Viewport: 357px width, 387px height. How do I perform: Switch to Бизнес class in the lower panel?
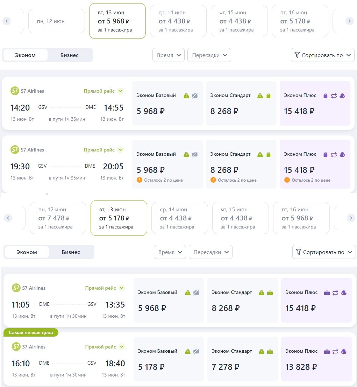tap(71, 252)
